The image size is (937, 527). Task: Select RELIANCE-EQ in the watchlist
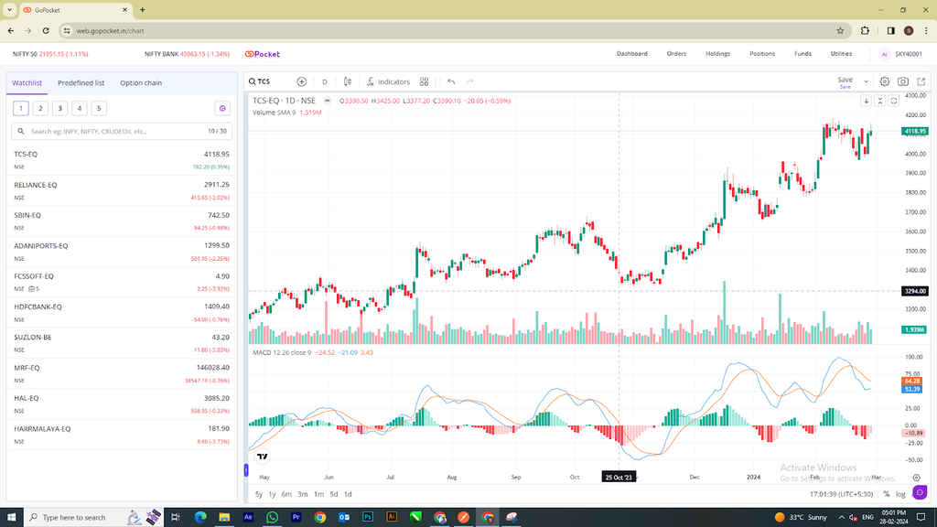pyautogui.click(x=122, y=190)
